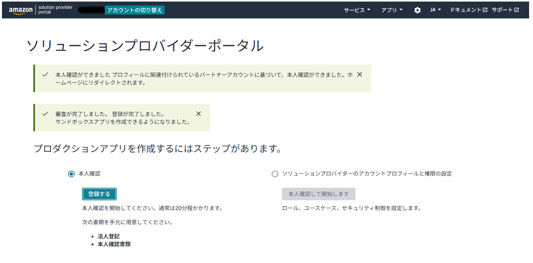Click the サンドボックスアプリを作成できるようになりました message
Viewport: 533px width, 263px height.
(x=123, y=122)
